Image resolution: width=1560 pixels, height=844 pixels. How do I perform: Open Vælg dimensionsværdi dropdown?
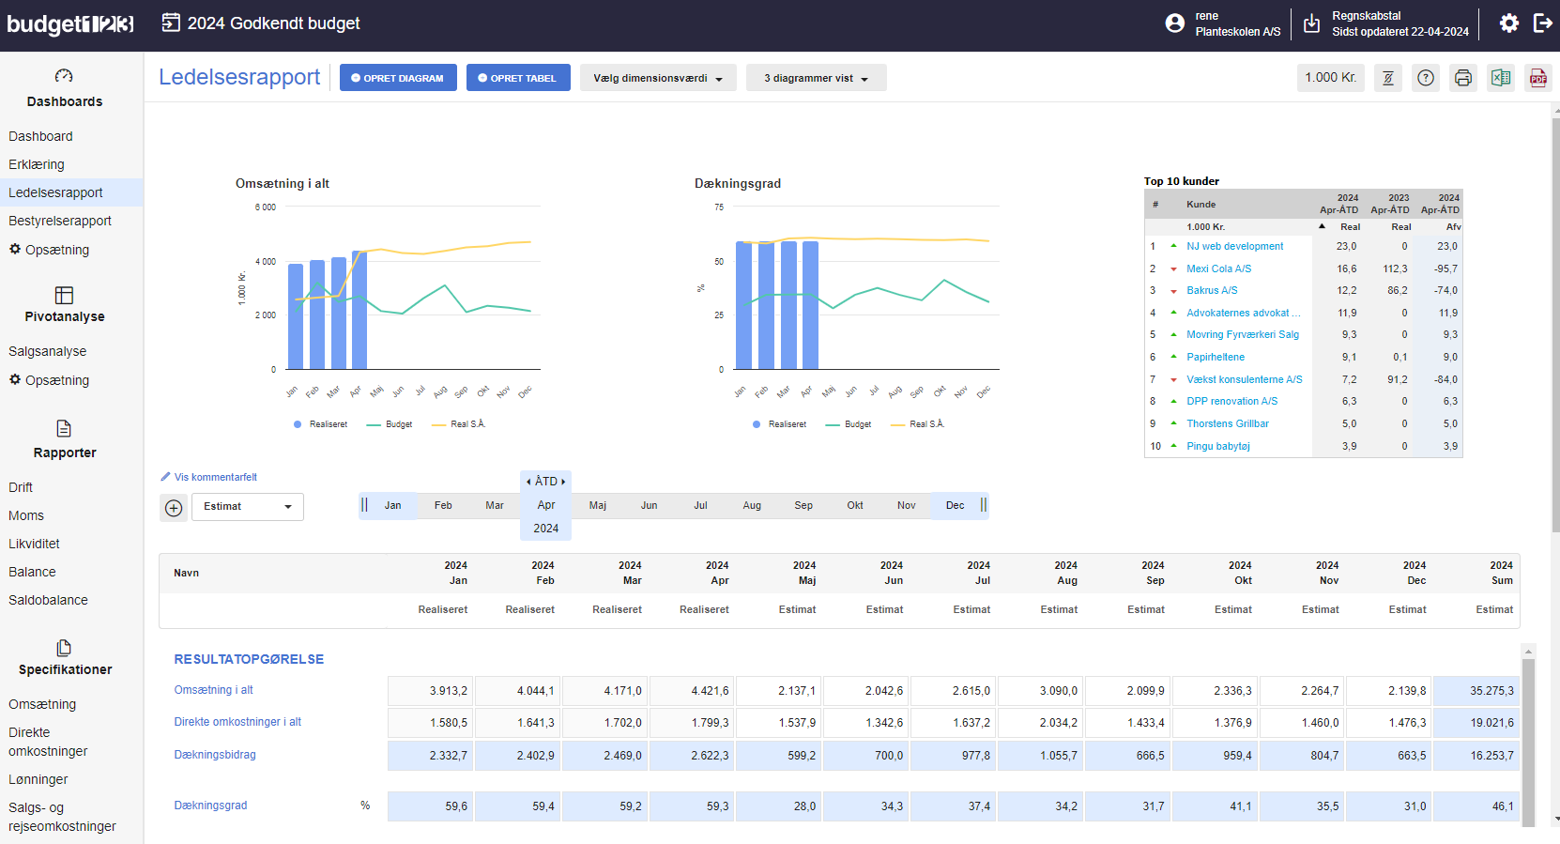pos(658,78)
